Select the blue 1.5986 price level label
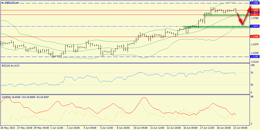 pyautogui.click(x=255, y=3)
